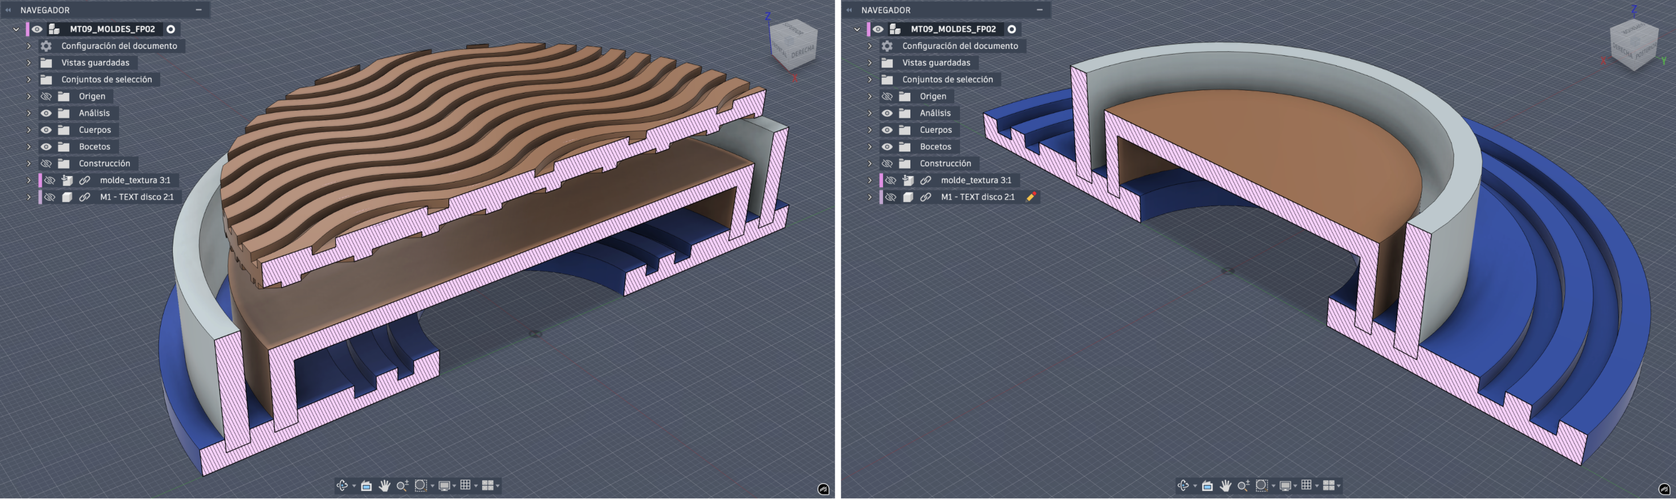Viewport: 1676px width, 499px height.
Task: Collapse the left NAVEGADOR panel with minus button
Action: point(198,10)
